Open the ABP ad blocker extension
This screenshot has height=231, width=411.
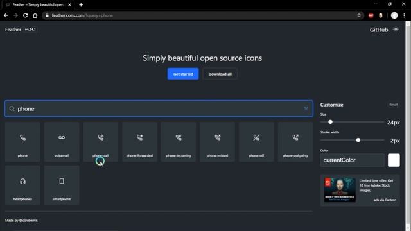371,15
